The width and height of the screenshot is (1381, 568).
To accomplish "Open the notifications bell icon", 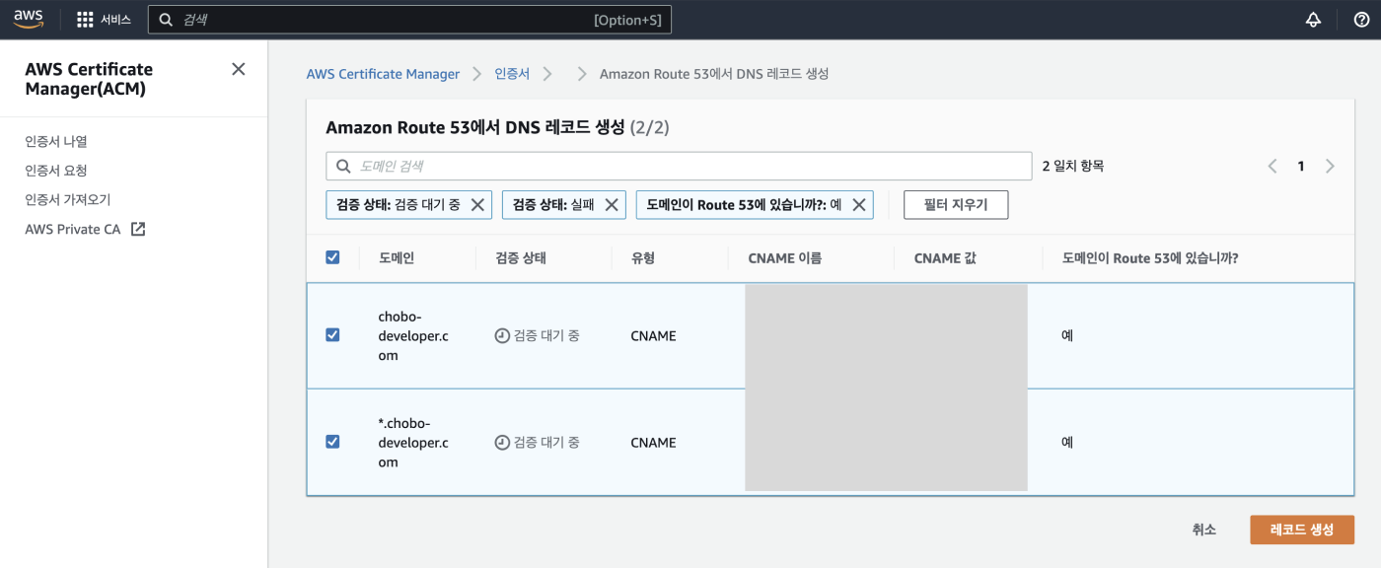I will (1313, 20).
